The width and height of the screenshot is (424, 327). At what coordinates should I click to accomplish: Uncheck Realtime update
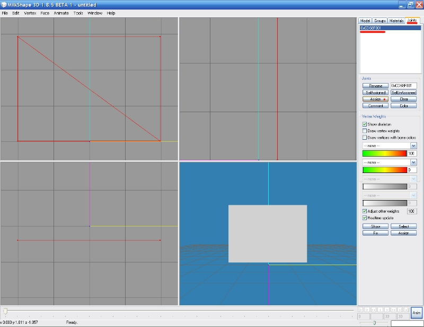[x=365, y=217]
